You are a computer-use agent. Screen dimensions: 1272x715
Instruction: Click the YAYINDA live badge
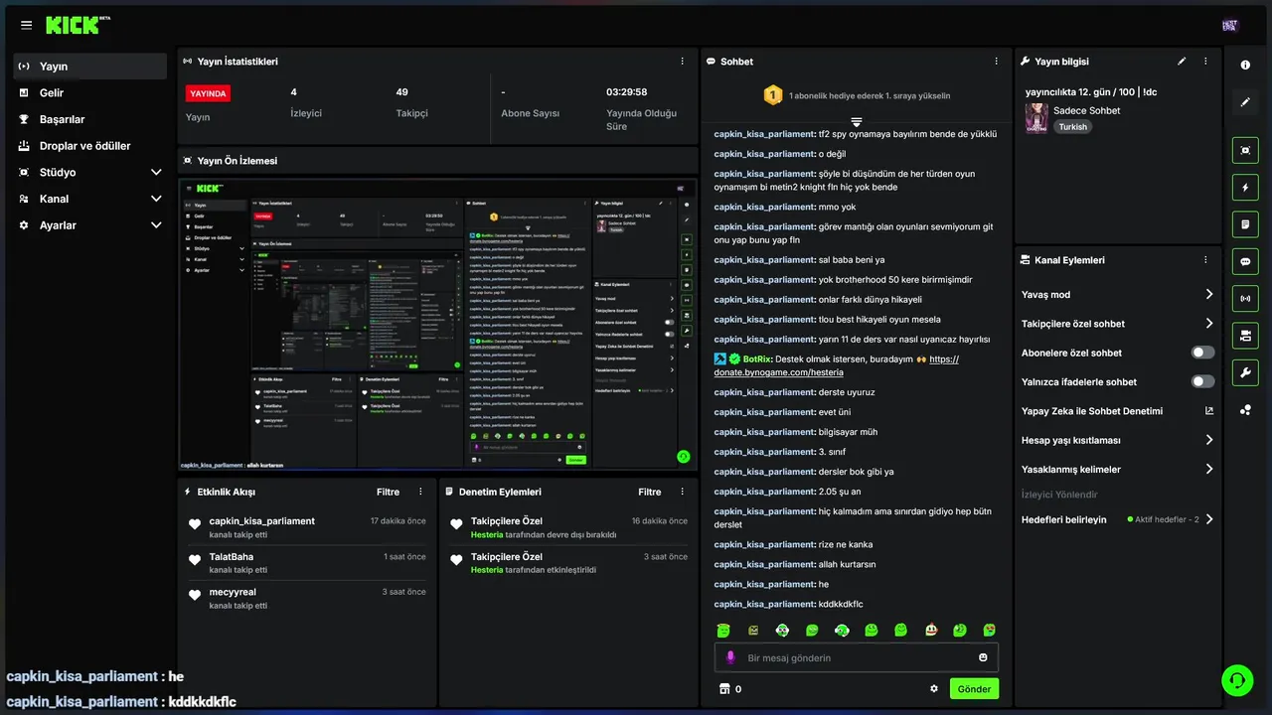208,93
